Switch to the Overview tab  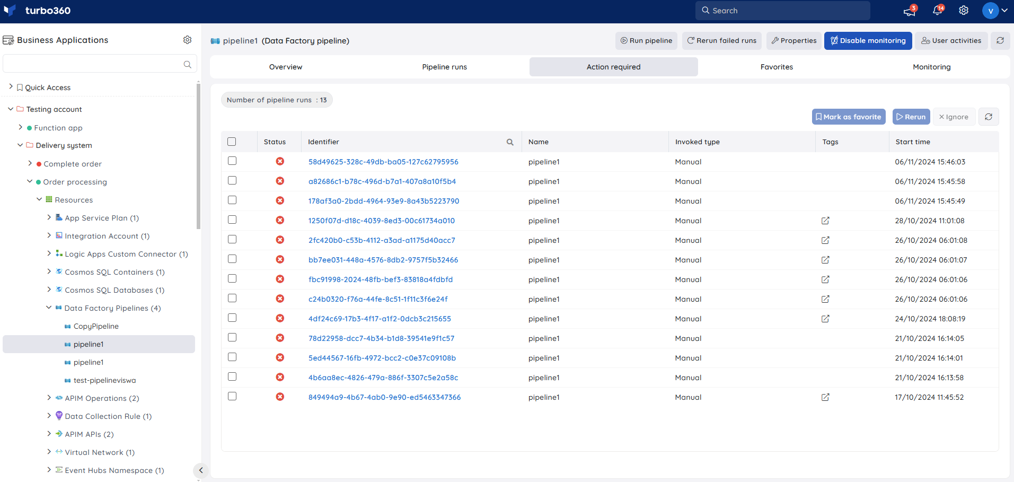pos(286,67)
